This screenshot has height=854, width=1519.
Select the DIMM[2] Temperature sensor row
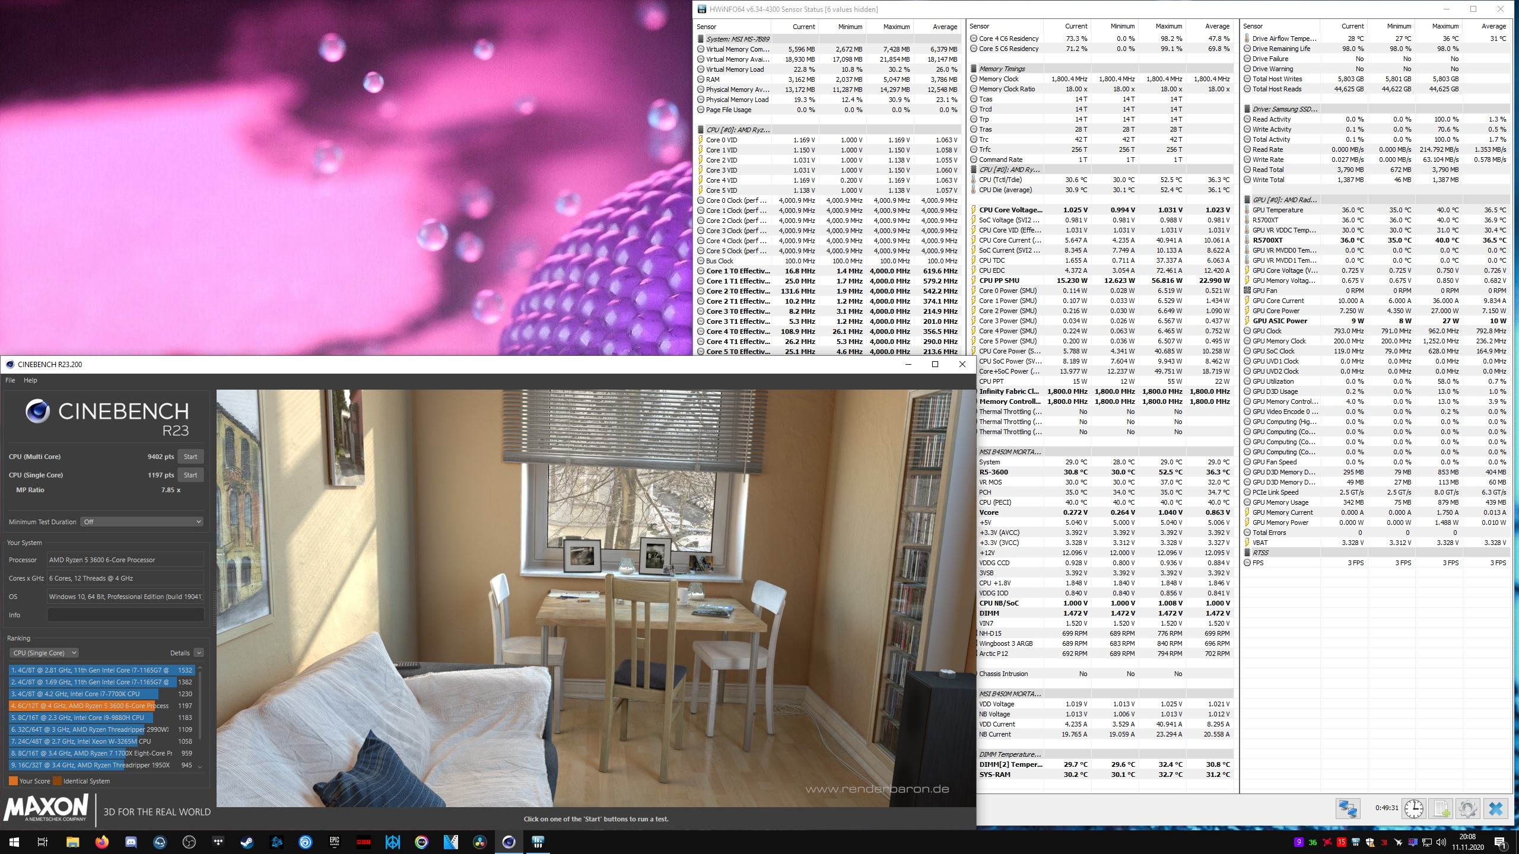[1105, 764]
